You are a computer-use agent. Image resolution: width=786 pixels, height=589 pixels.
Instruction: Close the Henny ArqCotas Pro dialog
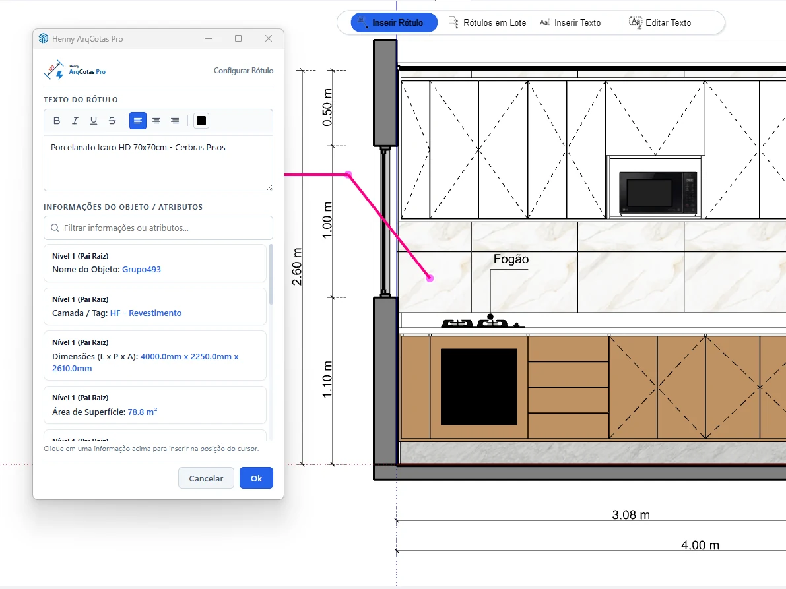(x=269, y=38)
